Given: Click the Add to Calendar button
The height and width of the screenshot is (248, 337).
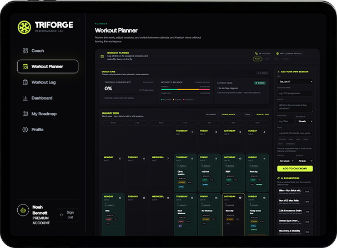Looking at the screenshot, I should point(294,168).
